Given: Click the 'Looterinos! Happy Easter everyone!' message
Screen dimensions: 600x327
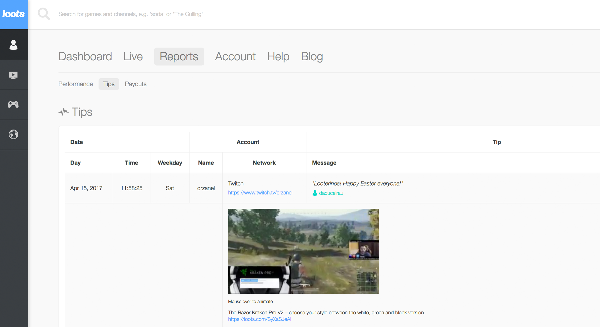Looking at the screenshot, I should point(358,183).
